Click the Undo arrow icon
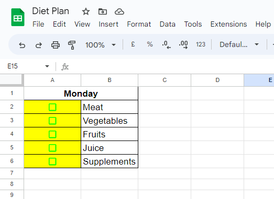The height and width of the screenshot is (199, 274). pos(22,45)
